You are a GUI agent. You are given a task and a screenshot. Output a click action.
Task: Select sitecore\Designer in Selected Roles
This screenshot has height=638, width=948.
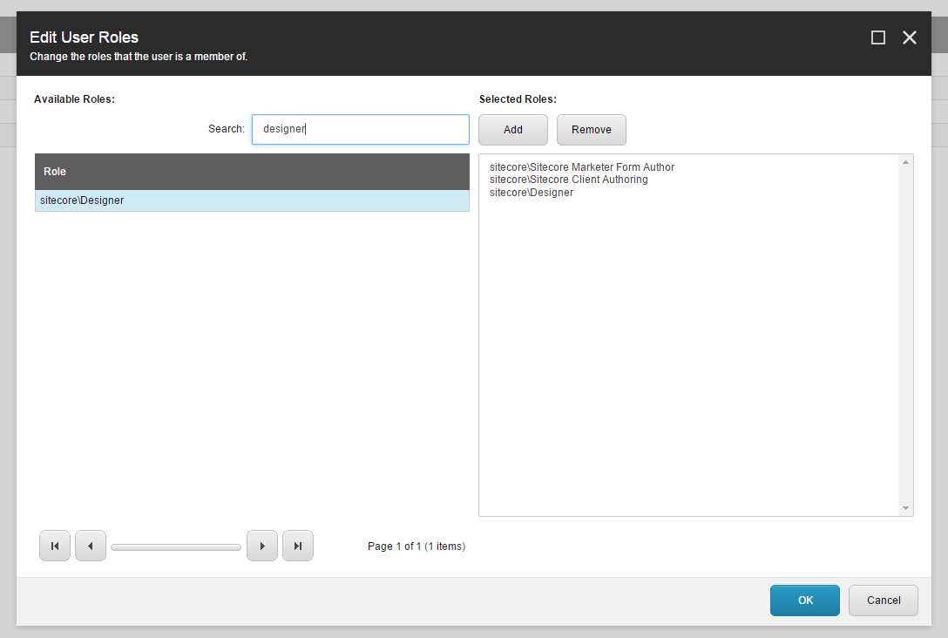coord(532,192)
